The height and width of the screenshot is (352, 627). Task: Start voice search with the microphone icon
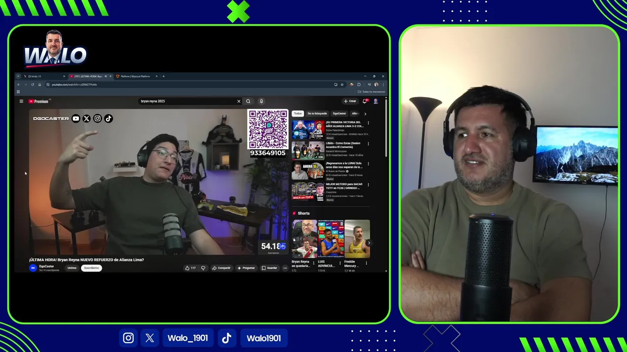(x=261, y=101)
